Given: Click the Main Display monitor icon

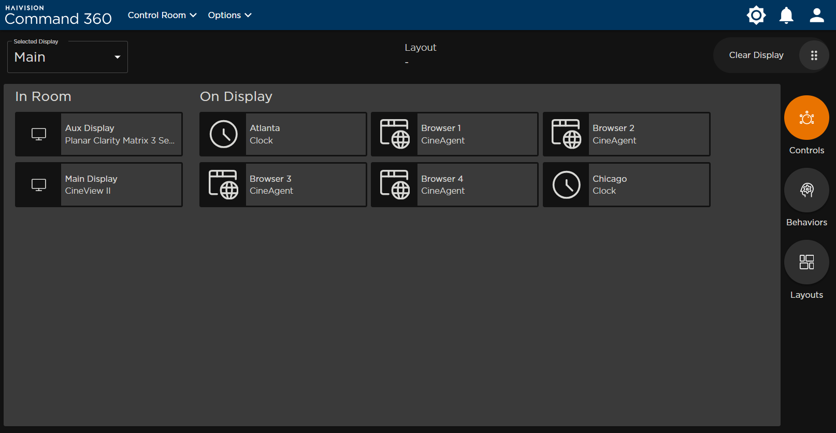Looking at the screenshot, I should 39,185.
